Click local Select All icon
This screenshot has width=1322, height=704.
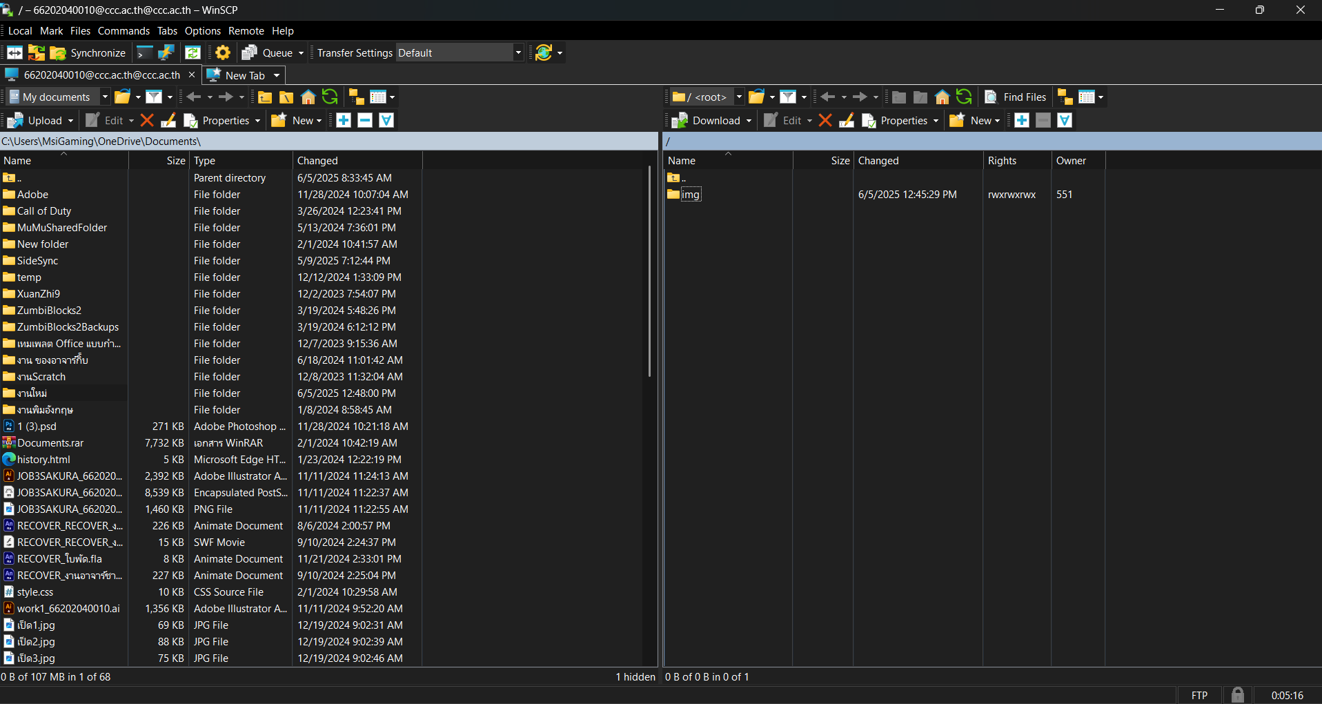coord(386,120)
